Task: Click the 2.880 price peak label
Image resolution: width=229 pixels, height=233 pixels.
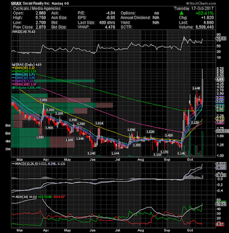Action: tap(43, 100)
